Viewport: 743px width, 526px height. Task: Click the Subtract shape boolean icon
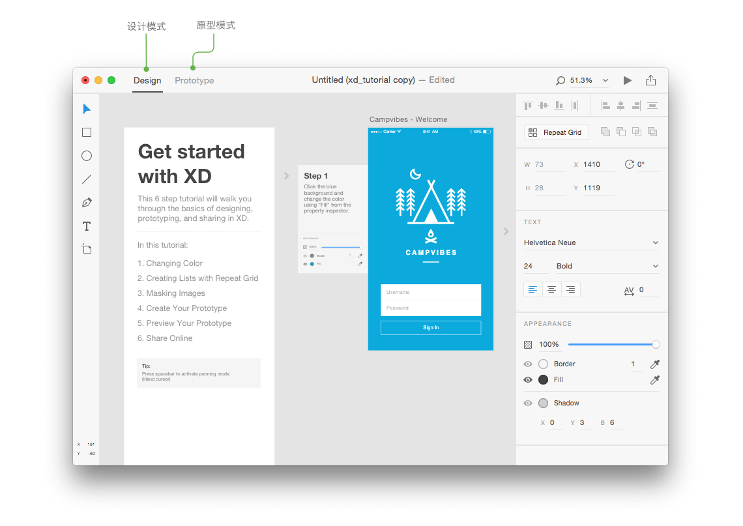click(x=620, y=132)
